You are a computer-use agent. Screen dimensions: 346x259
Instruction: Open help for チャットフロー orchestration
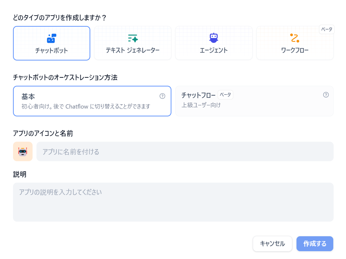pyautogui.click(x=325, y=95)
